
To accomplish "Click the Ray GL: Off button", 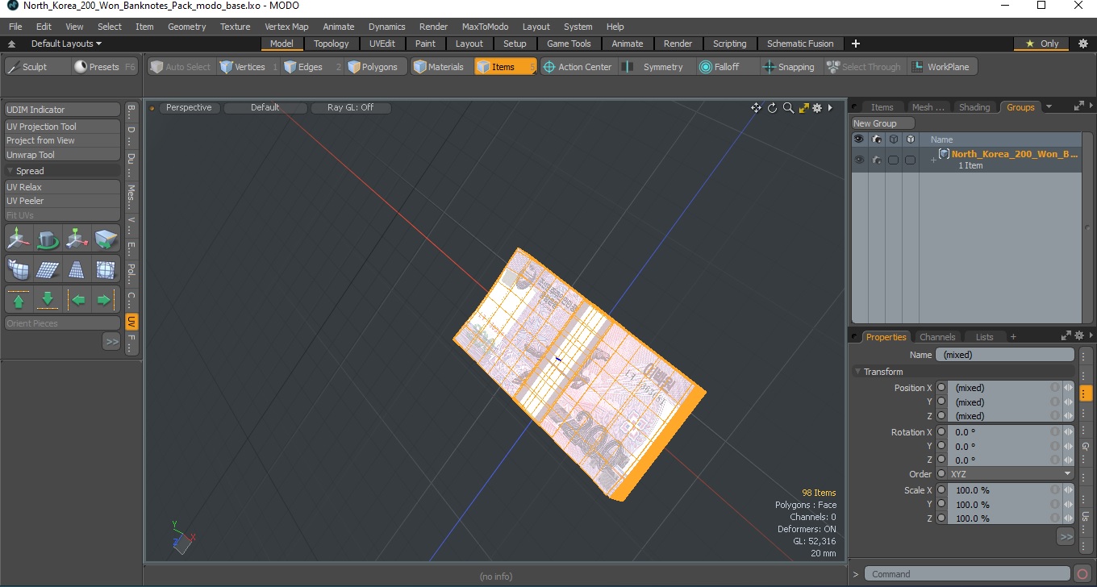I will click(x=350, y=107).
